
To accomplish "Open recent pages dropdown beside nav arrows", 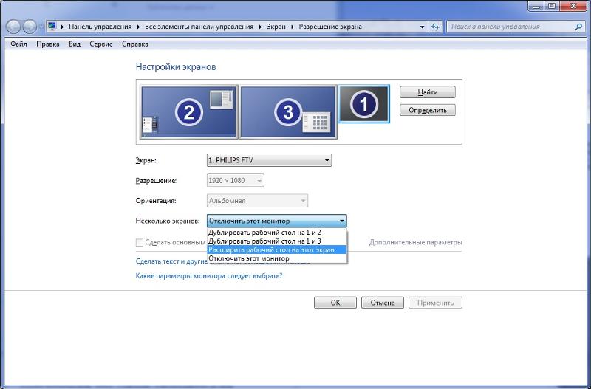I will tap(41, 27).
